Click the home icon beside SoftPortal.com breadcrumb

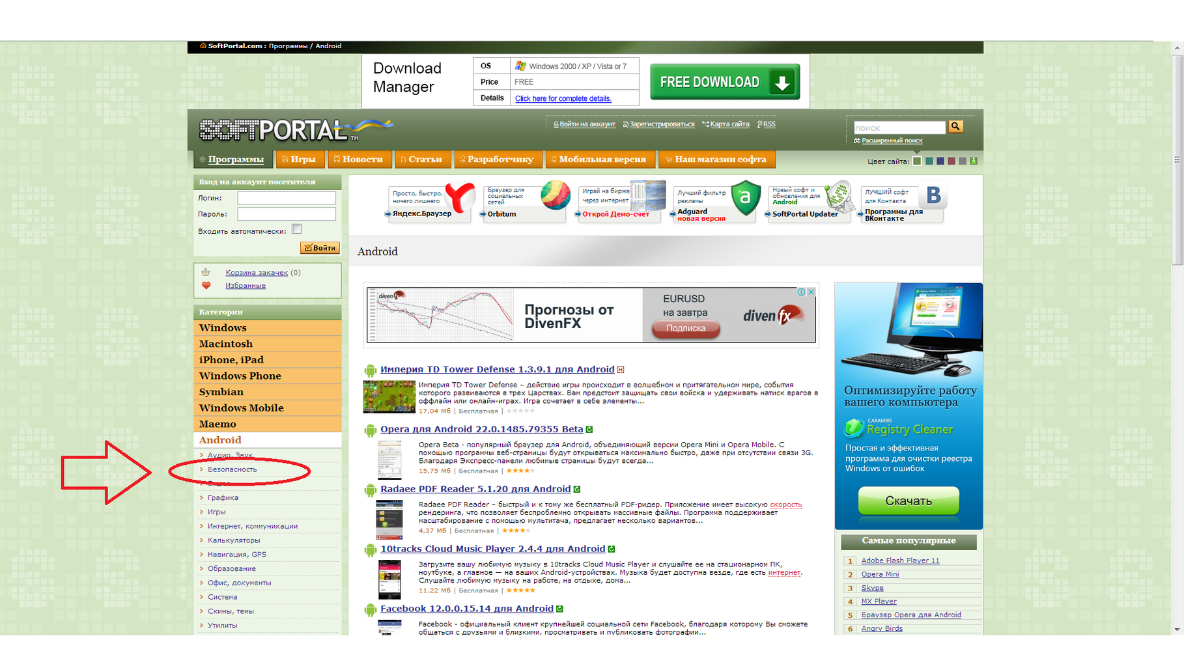tap(203, 46)
